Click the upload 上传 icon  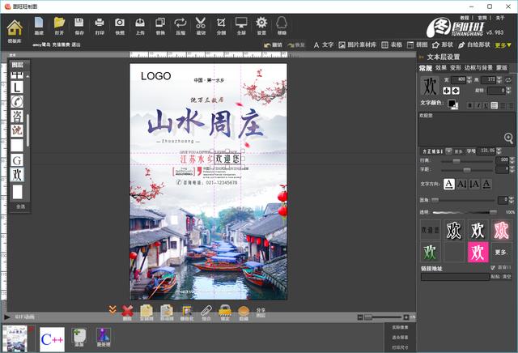pyautogui.click(x=140, y=26)
